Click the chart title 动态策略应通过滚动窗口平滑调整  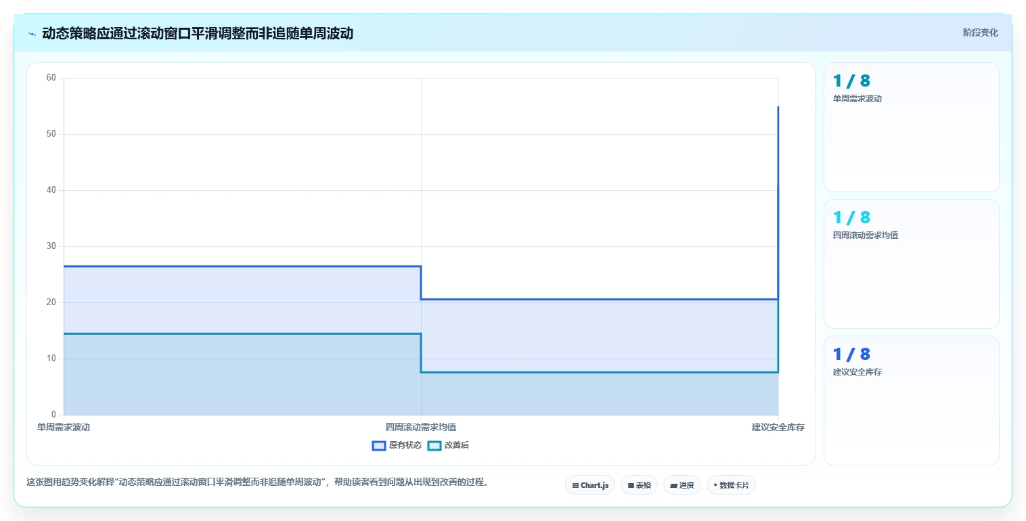(198, 34)
